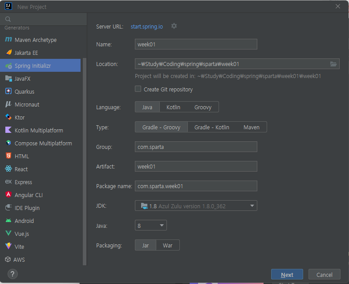
Task: Click the Express 'ex' icon
Action: (x=8, y=182)
